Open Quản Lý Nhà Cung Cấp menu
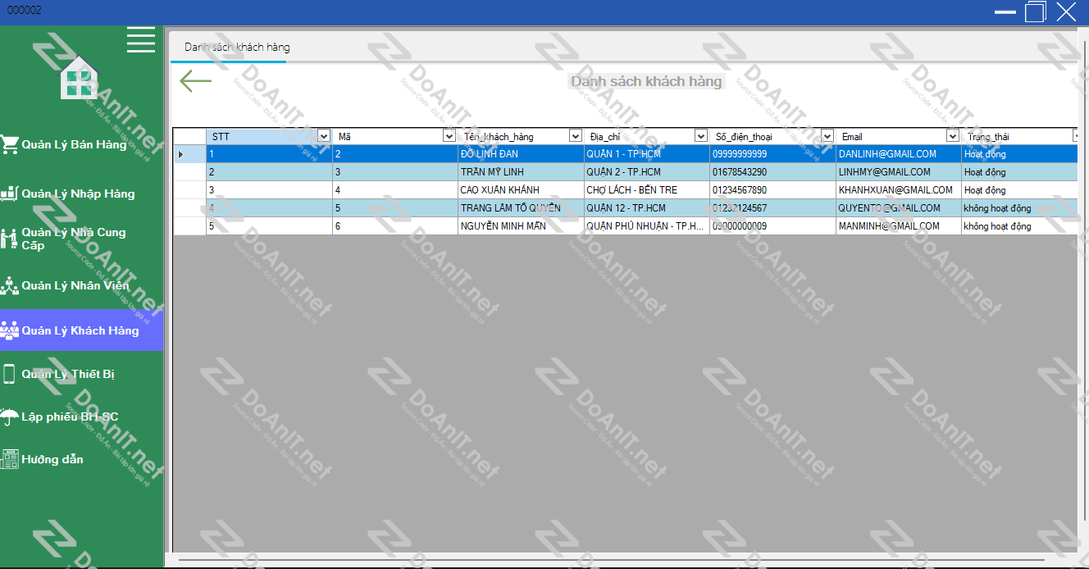The width and height of the screenshot is (1089, 569). 82,239
